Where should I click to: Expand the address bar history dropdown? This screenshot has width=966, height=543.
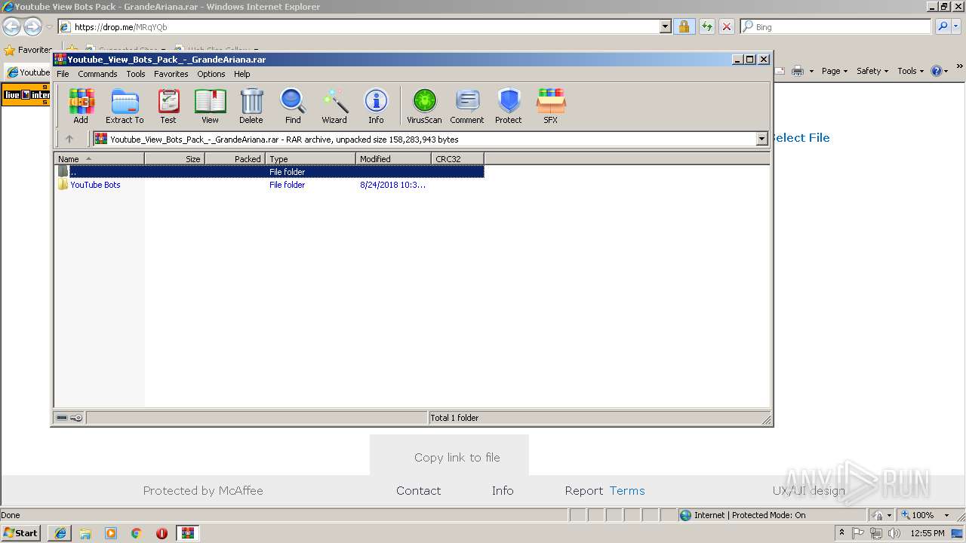point(665,27)
